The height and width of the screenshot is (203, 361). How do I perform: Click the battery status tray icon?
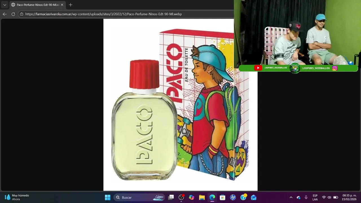[x=336, y=197]
